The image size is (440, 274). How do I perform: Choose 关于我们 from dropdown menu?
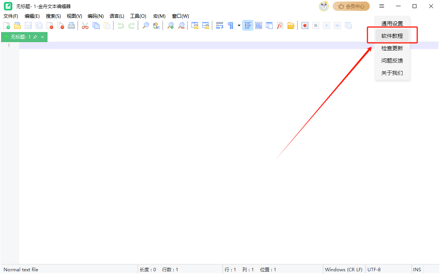tap(392, 73)
